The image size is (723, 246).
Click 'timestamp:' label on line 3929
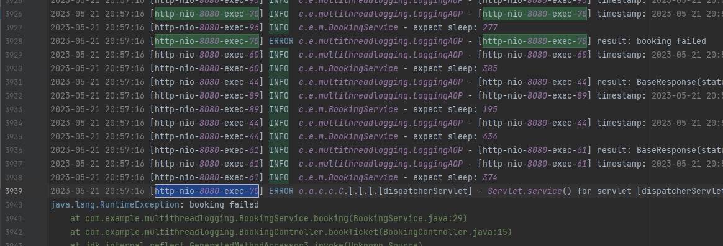622,55
